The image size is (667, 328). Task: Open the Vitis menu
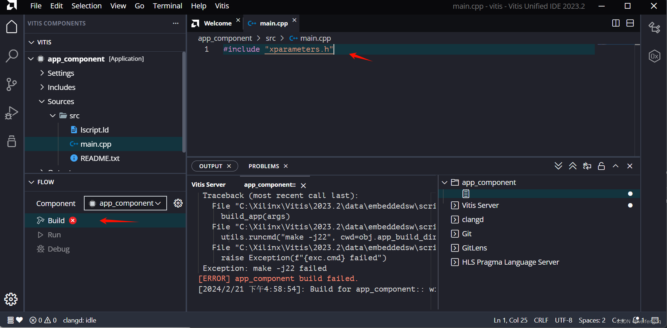pos(222,6)
